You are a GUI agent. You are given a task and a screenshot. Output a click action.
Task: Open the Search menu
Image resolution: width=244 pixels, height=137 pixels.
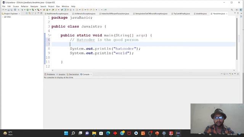tap(43, 6)
